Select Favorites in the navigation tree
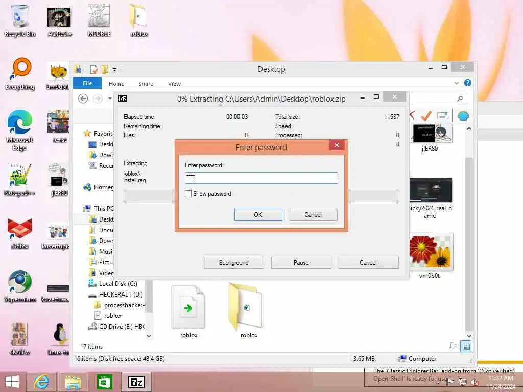Image resolution: width=523 pixels, height=392 pixels. click(99, 133)
